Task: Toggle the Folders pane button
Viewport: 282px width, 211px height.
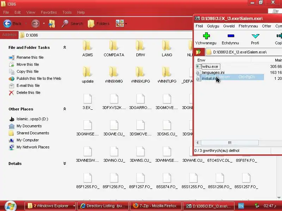Action: click(x=99, y=24)
